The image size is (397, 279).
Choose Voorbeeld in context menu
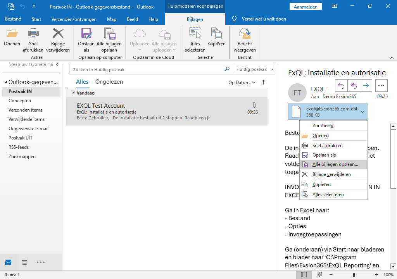[x=333, y=126]
